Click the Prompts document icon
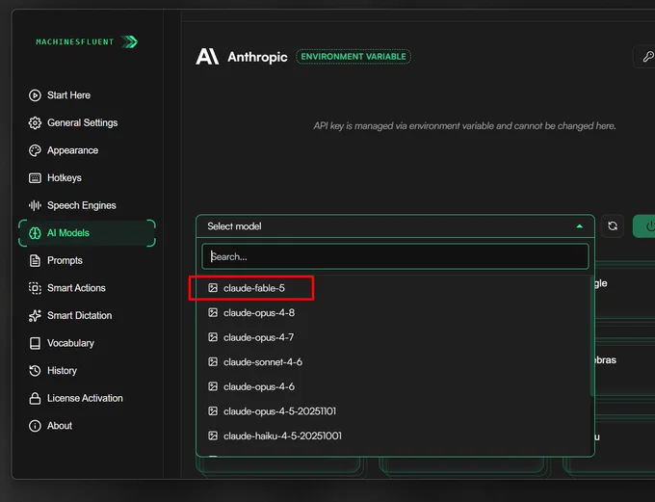655x502 pixels. (35, 260)
